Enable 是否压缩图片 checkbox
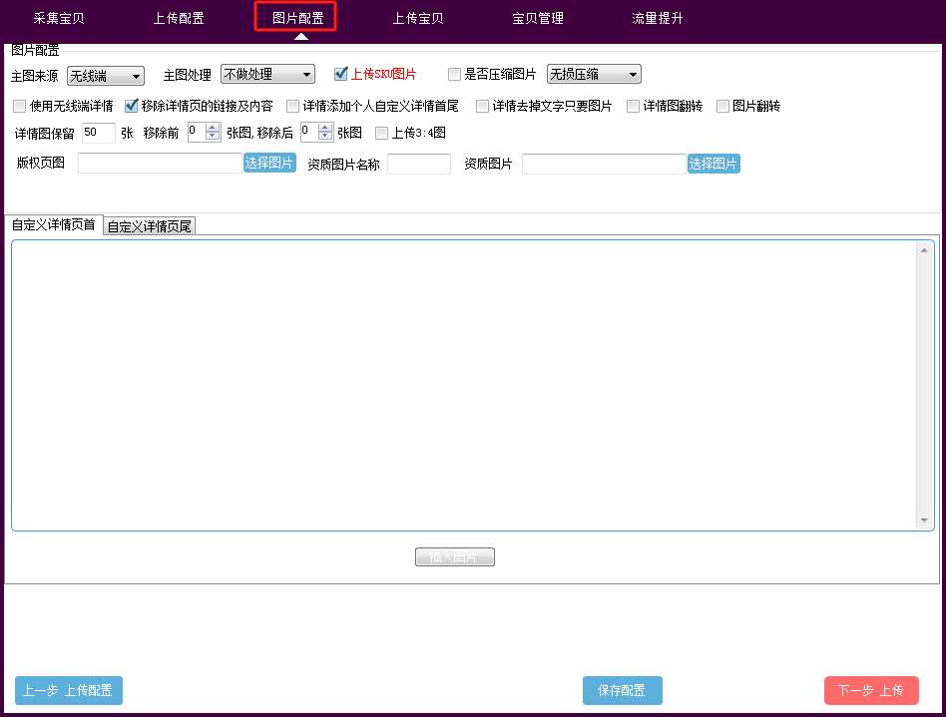The image size is (946, 717). pos(454,74)
